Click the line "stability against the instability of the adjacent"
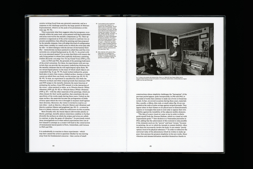253x169 pixels. [161, 112]
